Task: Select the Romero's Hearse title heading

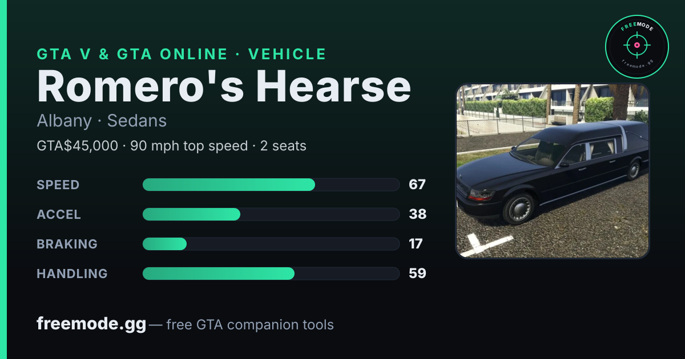Action: (224, 86)
